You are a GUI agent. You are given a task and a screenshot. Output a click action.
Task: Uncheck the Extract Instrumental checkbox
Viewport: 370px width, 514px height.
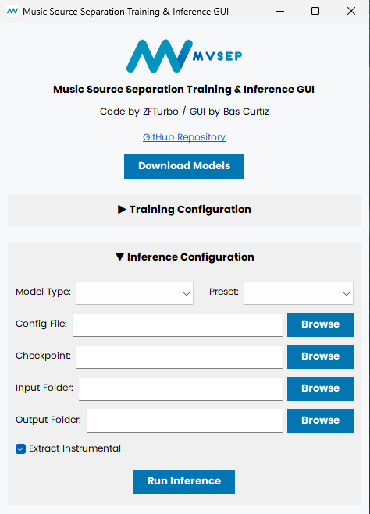[20, 448]
